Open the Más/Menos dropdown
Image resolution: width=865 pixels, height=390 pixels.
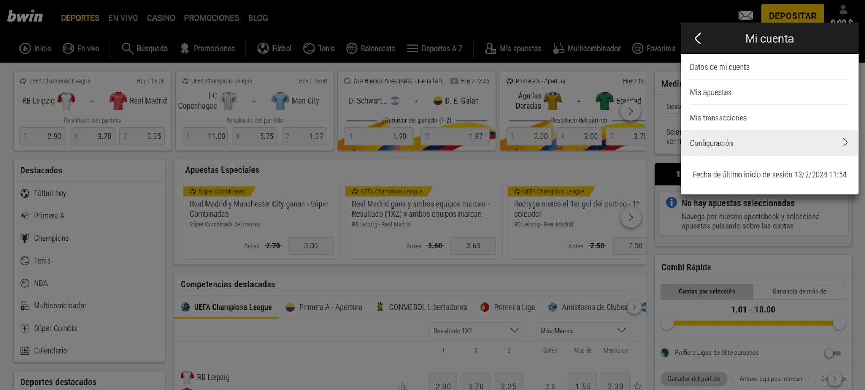[583, 331]
